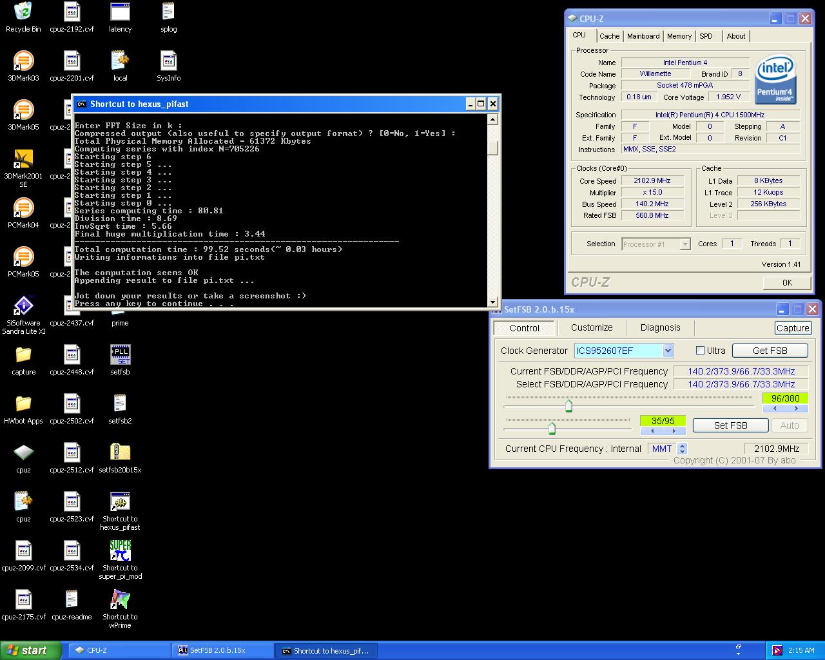Open the Windows Start menu
The image size is (825, 660).
pyautogui.click(x=31, y=650)
